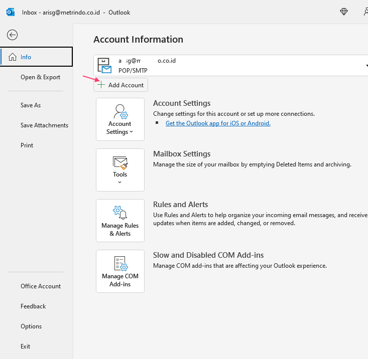
Task: Open Office Account page
Action: (x=41, y=286)
